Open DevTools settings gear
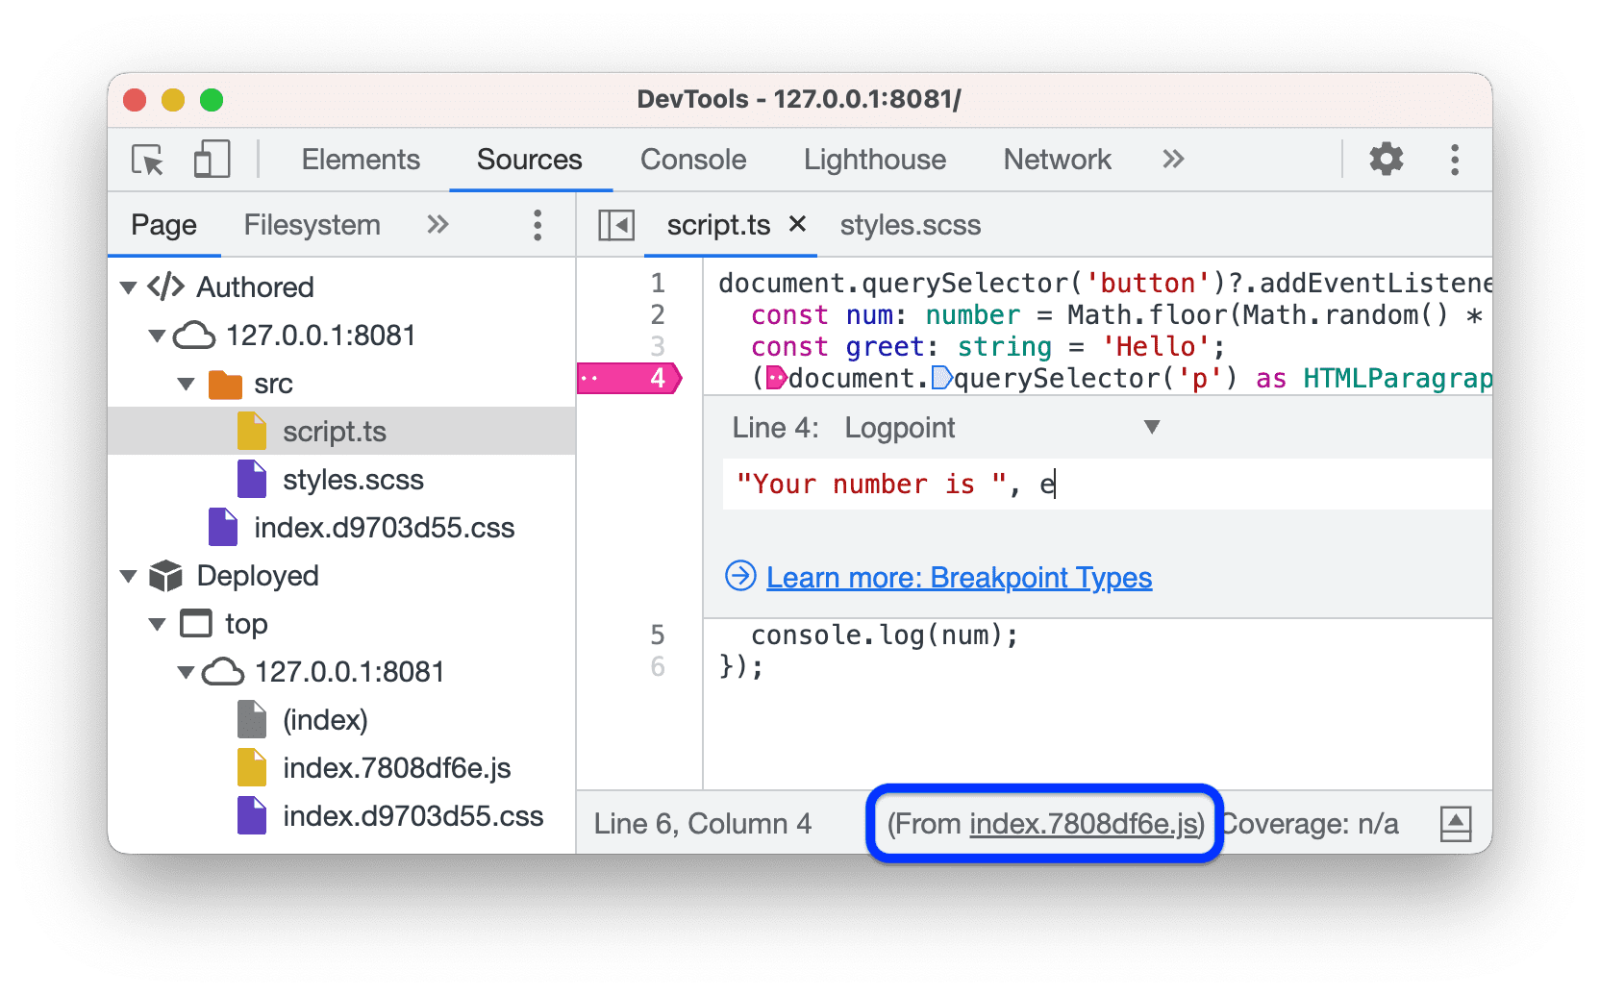The width and height of the screenshot is (1600, 996). pos(1385,160)
